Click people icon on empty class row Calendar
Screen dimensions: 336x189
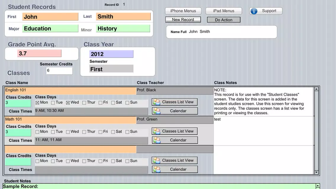pyautogui.click(x=157, y=169)
